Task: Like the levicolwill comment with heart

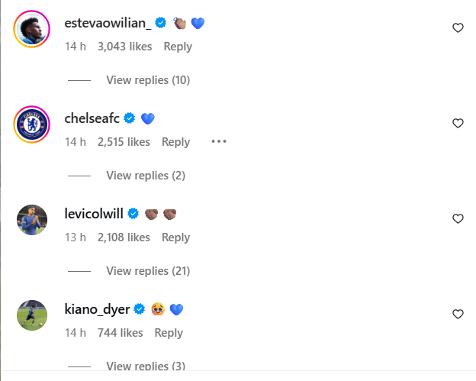Action: coord(458,219)
